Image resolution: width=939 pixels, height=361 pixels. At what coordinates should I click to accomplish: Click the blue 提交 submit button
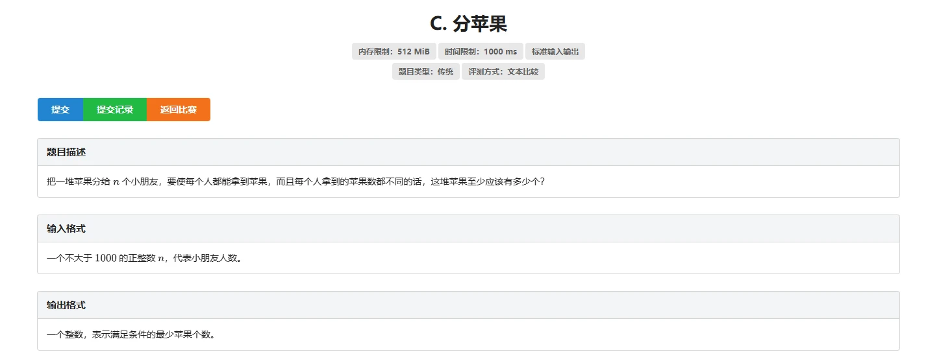tap(60, 110)
